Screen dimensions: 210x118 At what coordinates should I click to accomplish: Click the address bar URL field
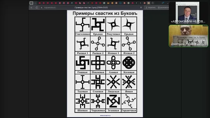pos(91,8)
